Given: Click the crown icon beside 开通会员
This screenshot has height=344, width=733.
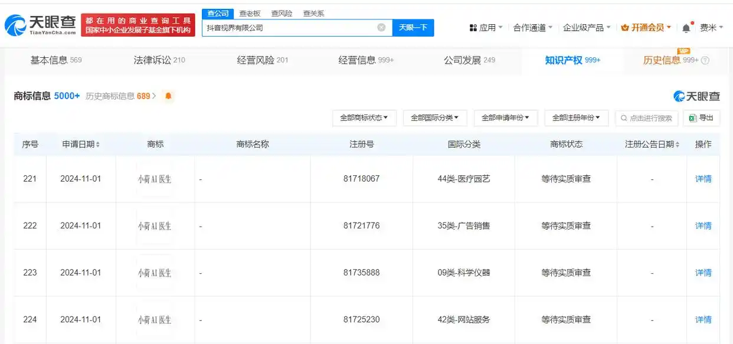Looking at the screenshot, I should tap(624, 27).
